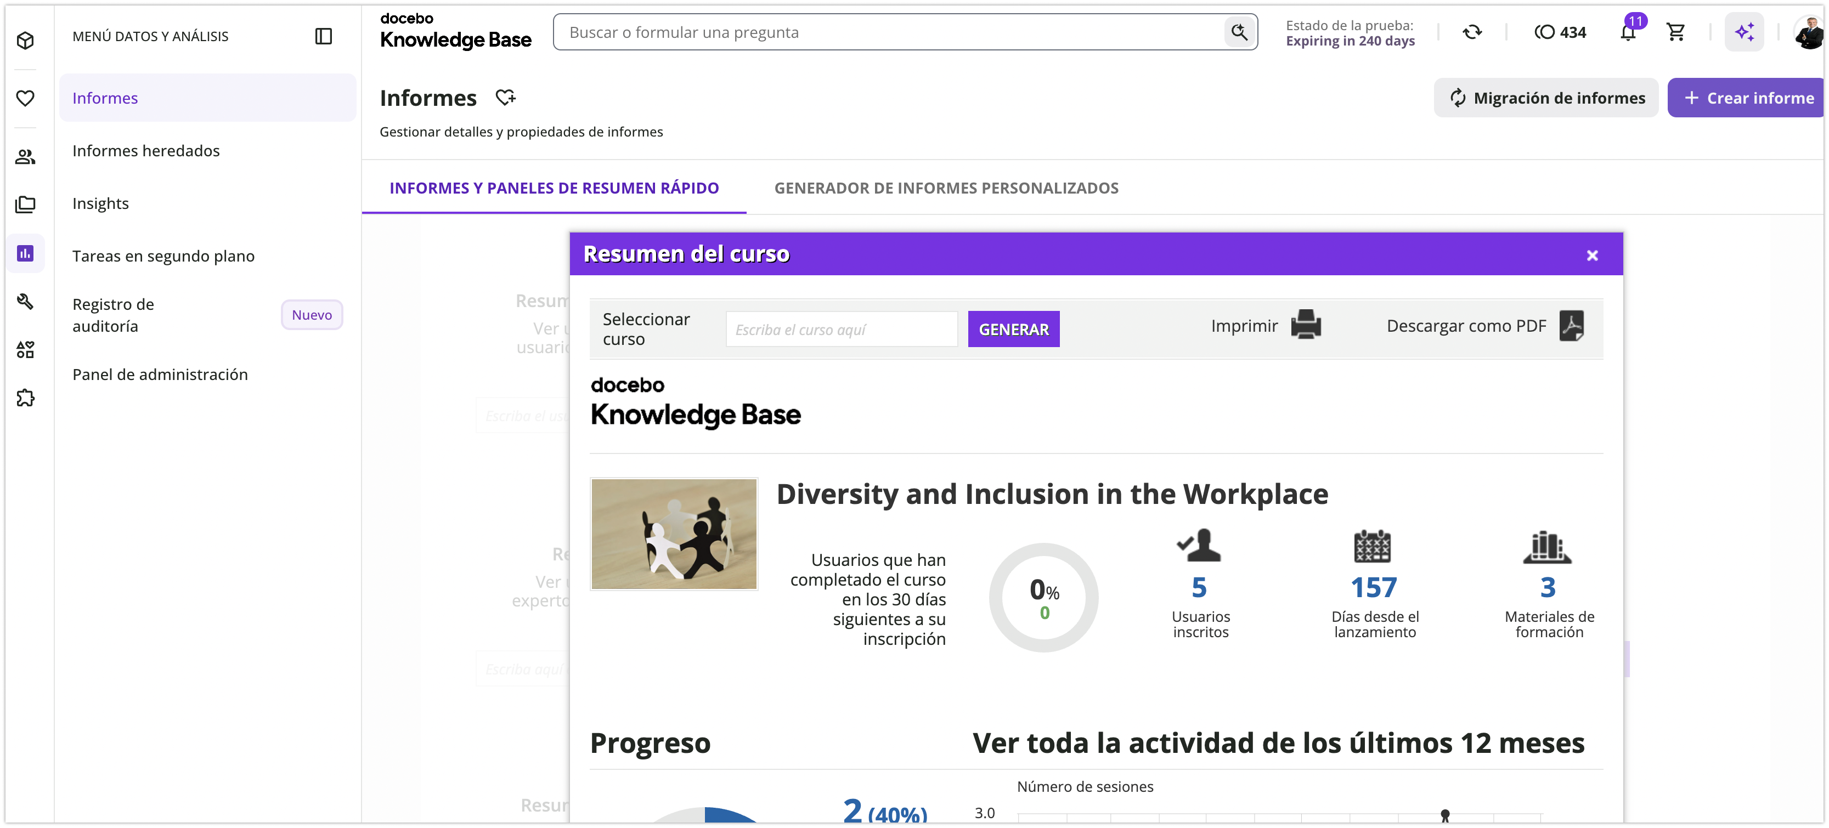
Task: Open the cube icon in the left rail
Action: coord(26,41)
